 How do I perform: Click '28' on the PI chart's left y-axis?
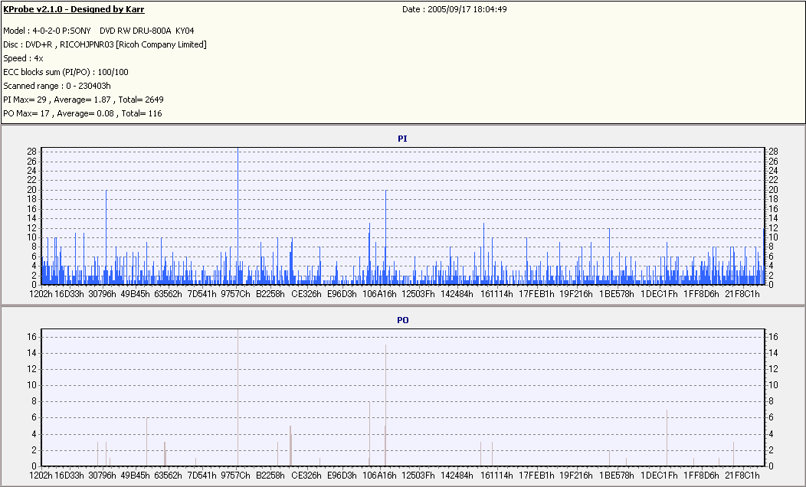tap(32, 152)
